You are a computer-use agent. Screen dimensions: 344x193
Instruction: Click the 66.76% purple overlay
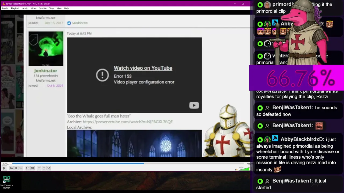point(296,78)
